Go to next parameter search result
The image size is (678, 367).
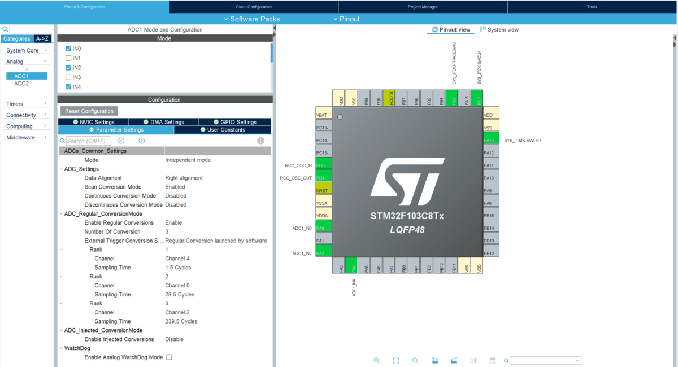[142, 141]
